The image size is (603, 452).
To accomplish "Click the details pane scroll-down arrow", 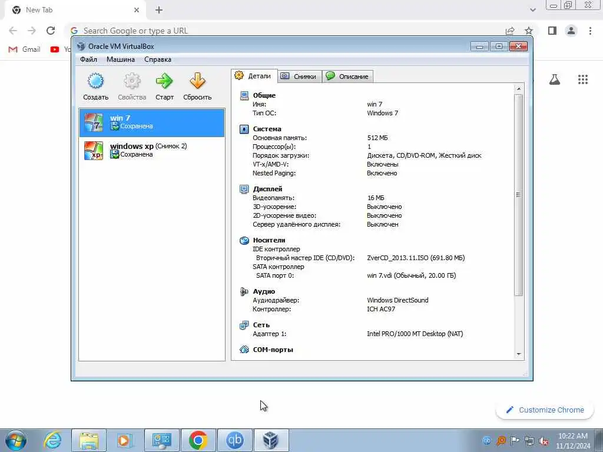I will coord(519,354).
